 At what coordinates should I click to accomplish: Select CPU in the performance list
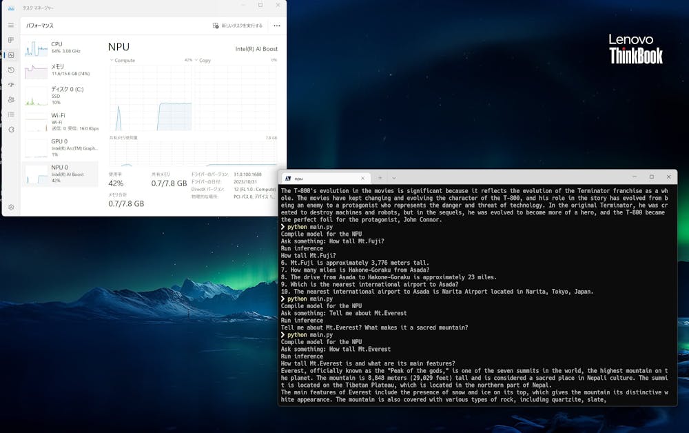(61, 48)
